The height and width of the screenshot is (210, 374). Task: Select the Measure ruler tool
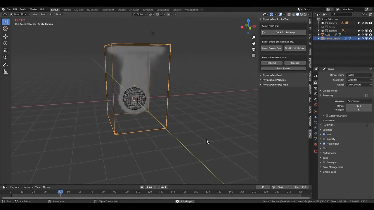(5, 72)
